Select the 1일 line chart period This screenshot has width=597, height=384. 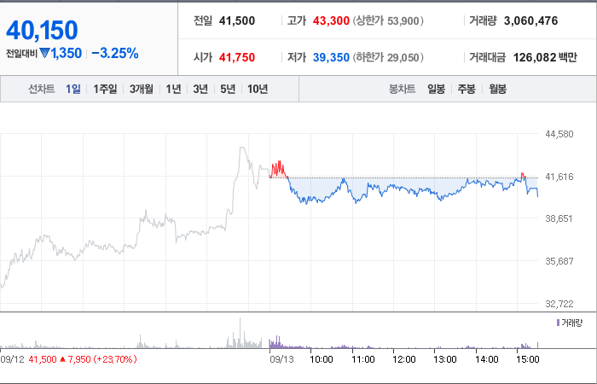coord(73,89)
